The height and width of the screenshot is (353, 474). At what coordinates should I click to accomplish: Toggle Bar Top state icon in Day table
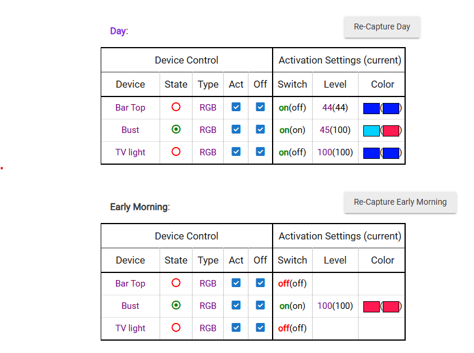coord(175,107)
